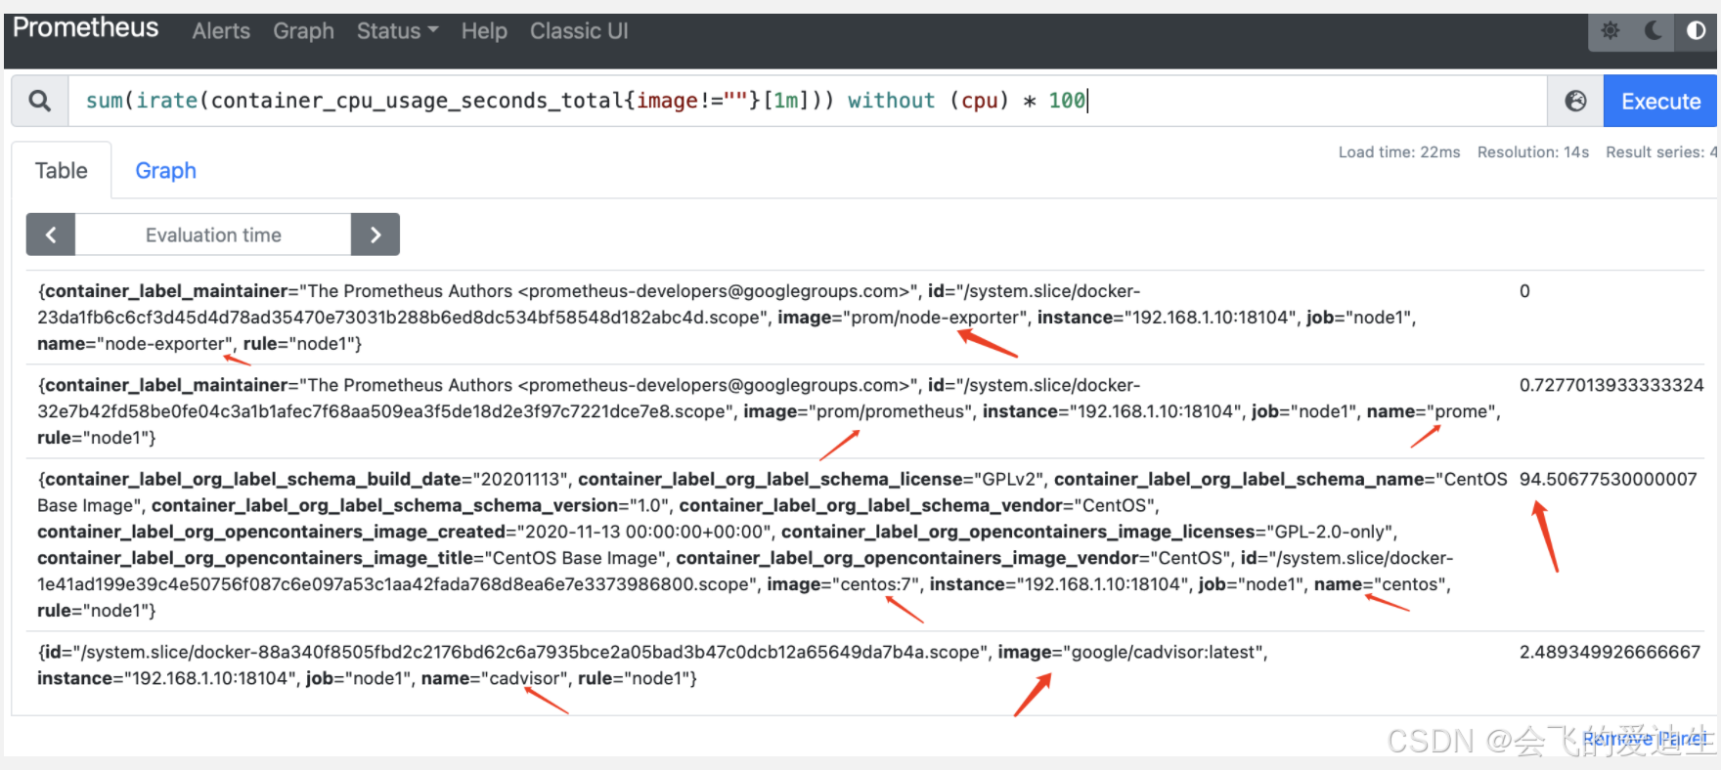Click container_label_org_label_schema_build_date label text
Screen dimensions: 1721x770
pos(252,479)
